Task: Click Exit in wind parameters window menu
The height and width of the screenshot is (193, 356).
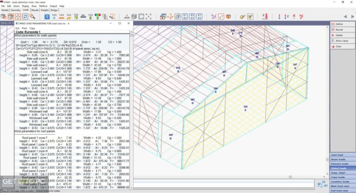Action: 17,28
